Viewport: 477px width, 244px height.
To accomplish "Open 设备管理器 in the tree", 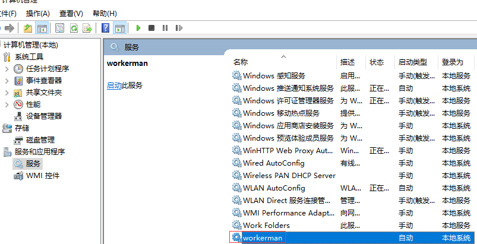I will 44,116.
